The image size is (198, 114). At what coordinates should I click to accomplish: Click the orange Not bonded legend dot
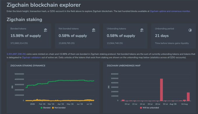tap(53, 108)
